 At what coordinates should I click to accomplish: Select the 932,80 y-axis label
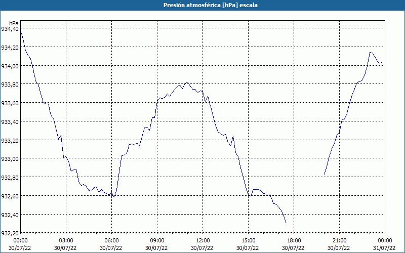[10, 178]
